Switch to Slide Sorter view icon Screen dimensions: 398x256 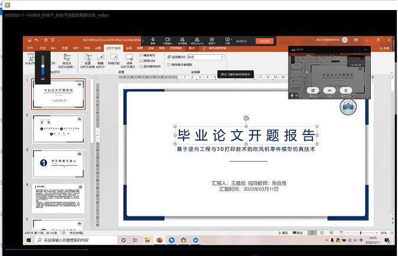coord(322,232)
